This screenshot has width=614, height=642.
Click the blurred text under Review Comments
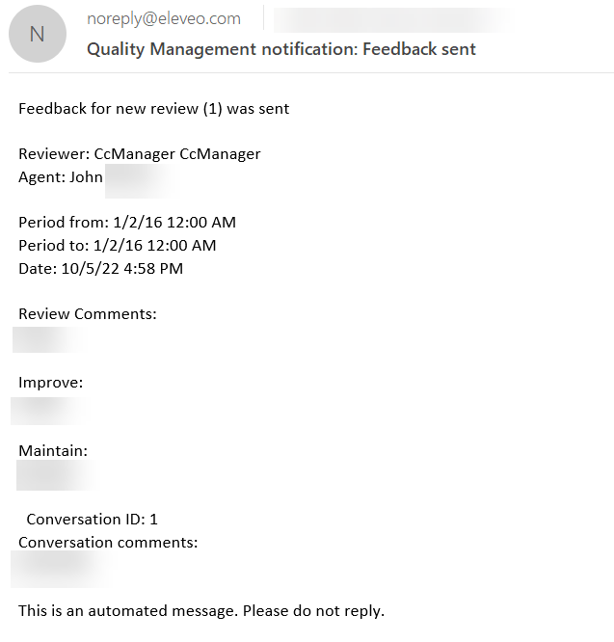tap(48, 339)
